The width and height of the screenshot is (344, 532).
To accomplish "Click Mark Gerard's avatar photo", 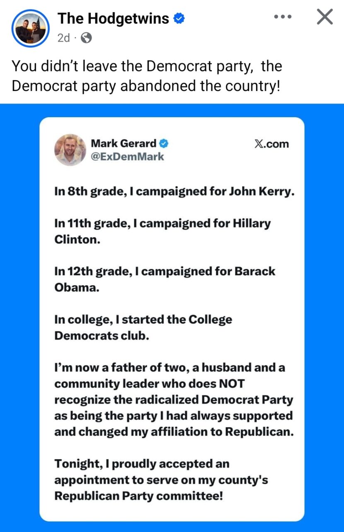I will tap(70, 150).
